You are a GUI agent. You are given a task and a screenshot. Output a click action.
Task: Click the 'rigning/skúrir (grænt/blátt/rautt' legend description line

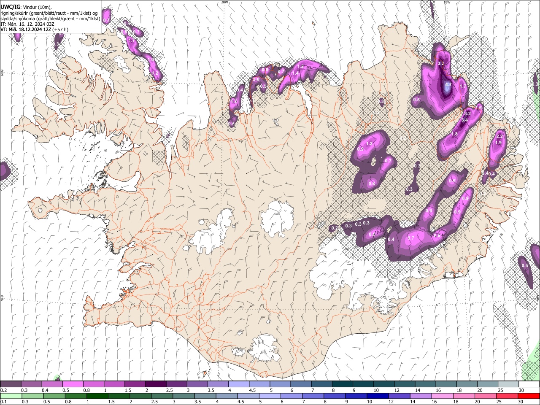[49, 13]
